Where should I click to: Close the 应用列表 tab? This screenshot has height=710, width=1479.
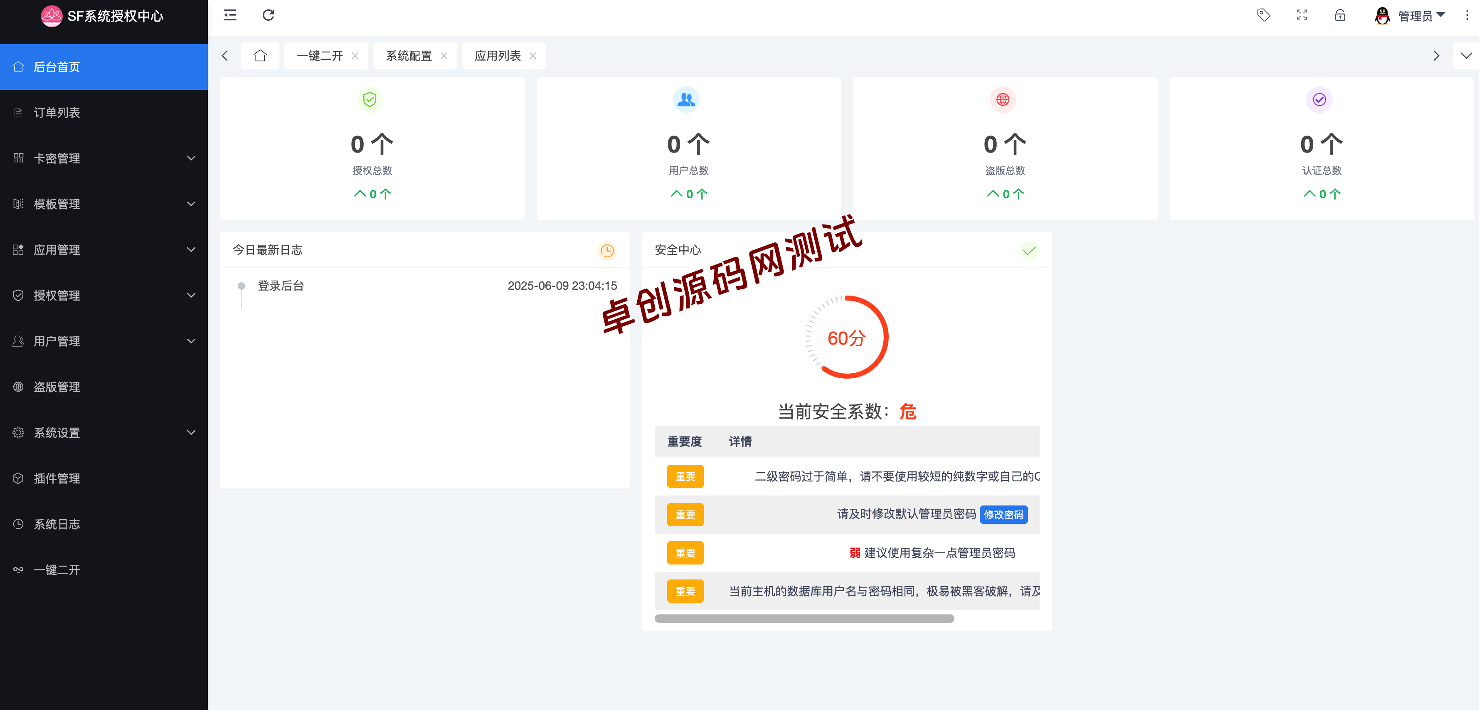(533, 56)
